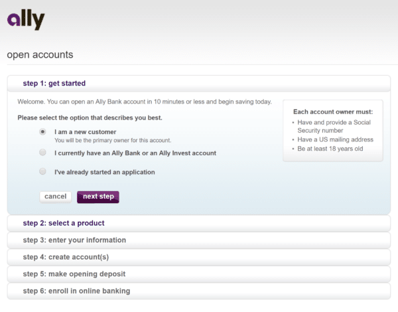Expand step 6: enroll in online banking

tap(199, 291)
